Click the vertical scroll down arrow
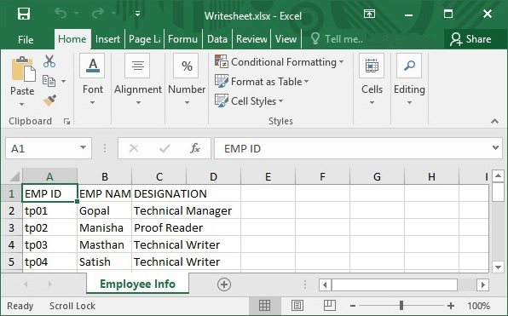Viewport: 508px width, 316px height. tap(498, 267)
